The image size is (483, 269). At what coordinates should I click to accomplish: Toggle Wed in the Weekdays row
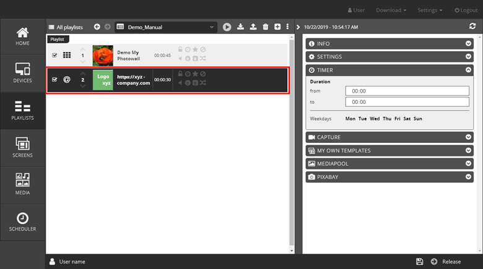click(375, 118)
